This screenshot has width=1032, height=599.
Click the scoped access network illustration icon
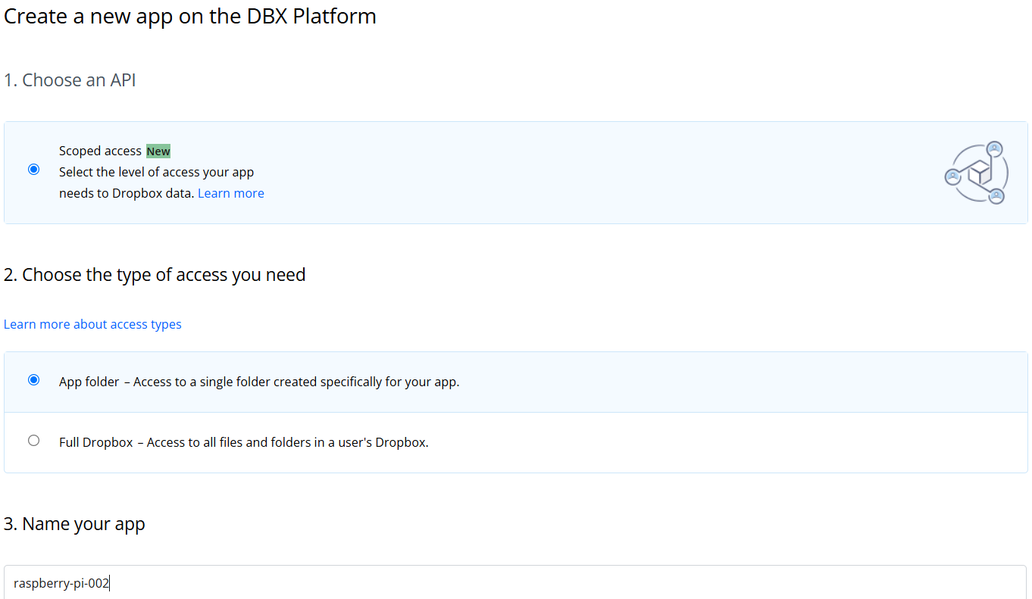[977, 173]
